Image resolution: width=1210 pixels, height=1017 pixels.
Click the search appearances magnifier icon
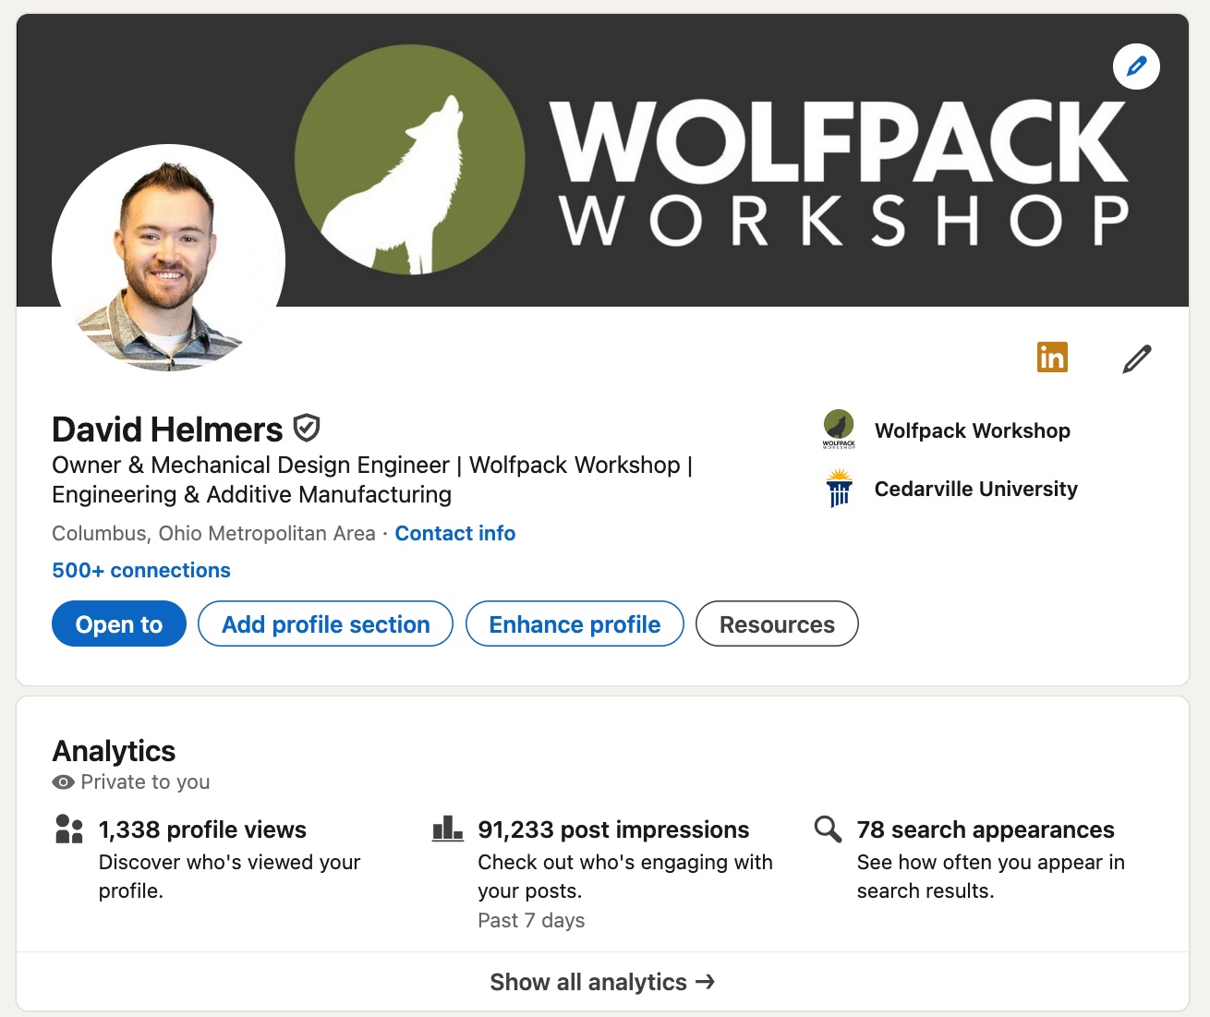(828, 829)
